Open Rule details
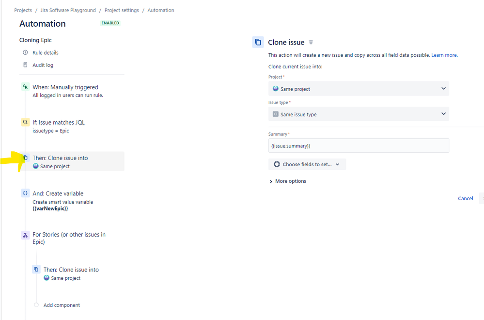 click(x=46, y=52)
